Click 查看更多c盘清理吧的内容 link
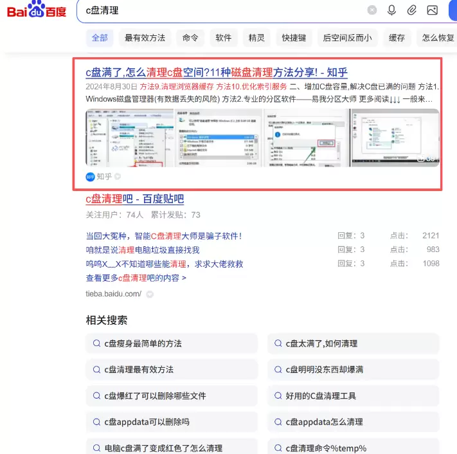Screen dimensions: 457x454 136,278
